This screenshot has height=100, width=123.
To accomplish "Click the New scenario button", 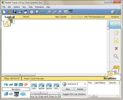I will point(68,89).
